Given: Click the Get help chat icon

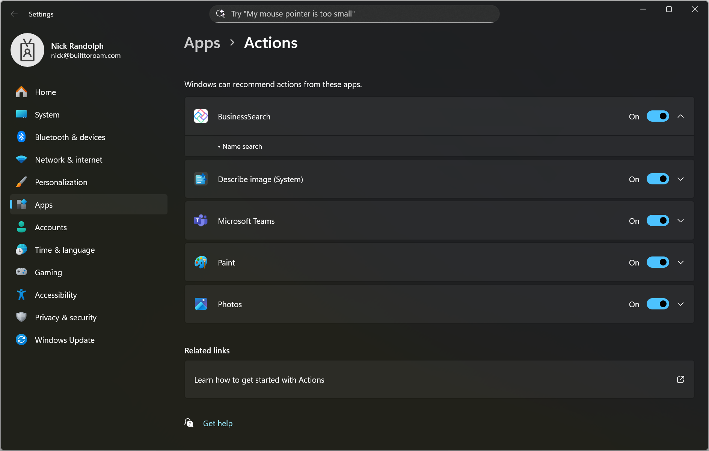Looking at the screenshot, I should 189,423.
